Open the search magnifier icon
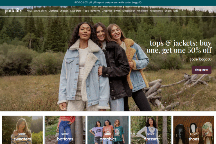 pyautogui.click(x=191, y=11)
